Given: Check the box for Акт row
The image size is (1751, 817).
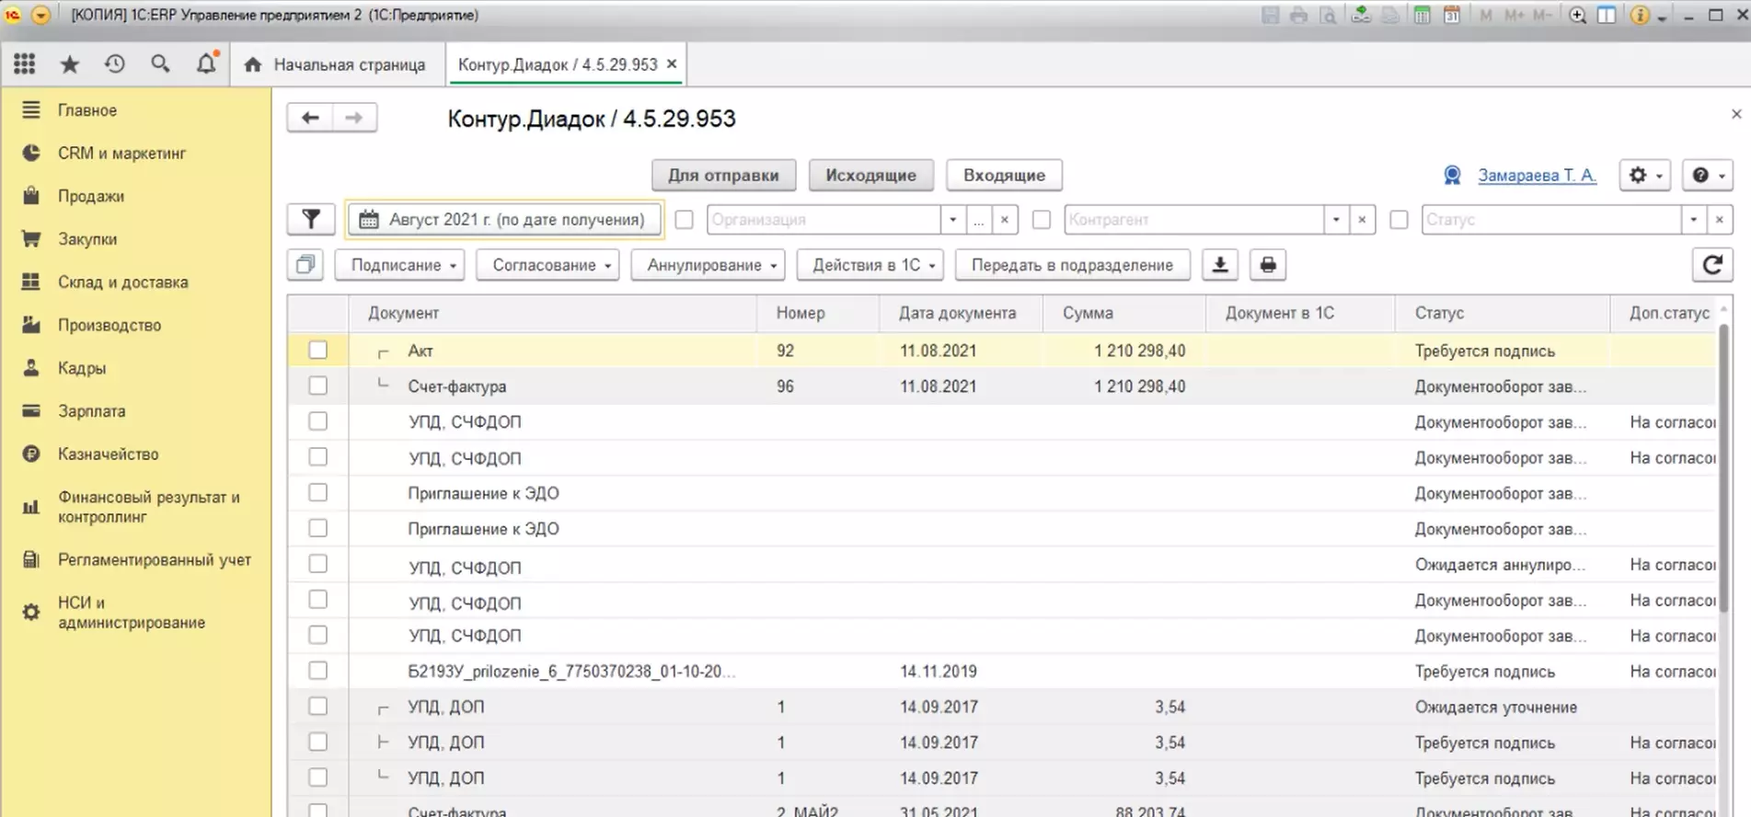Looking at the screenshot, I should tap(317, 351).
